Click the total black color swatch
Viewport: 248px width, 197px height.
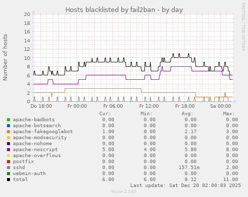(x=8, y=180)
